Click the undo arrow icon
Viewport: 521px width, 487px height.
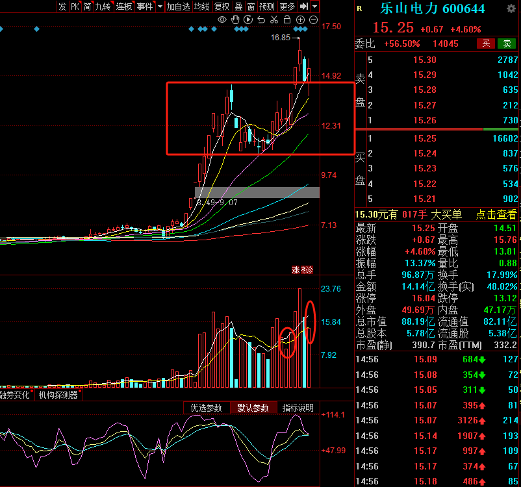(x=261, y=20)
